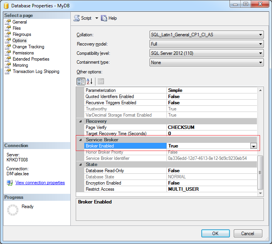Select the Broker Enabled property row

pos(171,146)
